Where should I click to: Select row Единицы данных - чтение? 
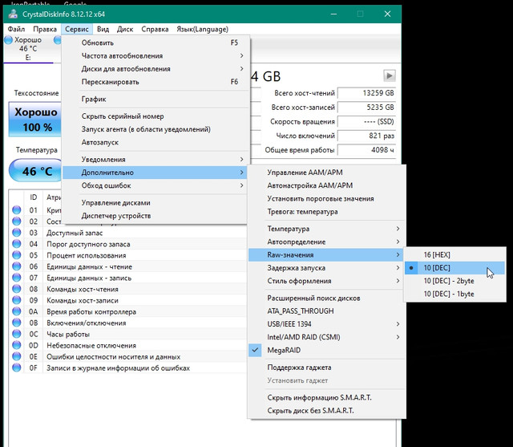[128, 266]
